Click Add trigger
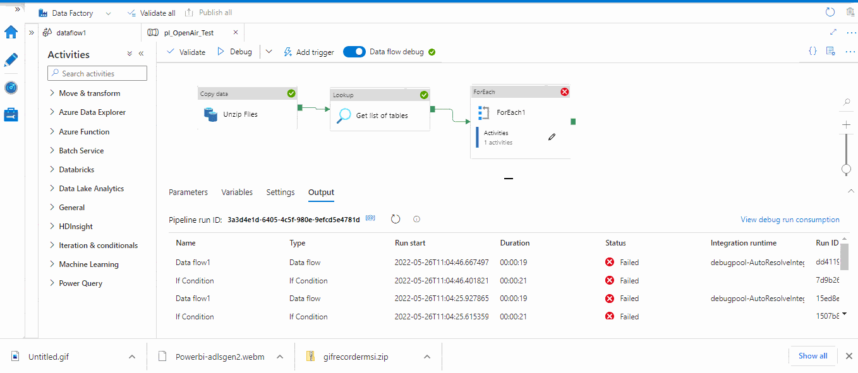This screenshot has width=858, height=373. (308, 52)
